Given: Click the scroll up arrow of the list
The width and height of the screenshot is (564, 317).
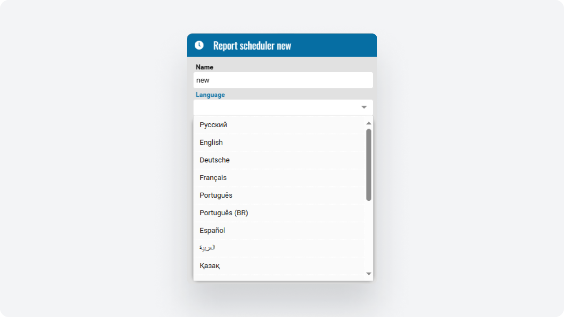Looking at the screenshot, I should (x=369, y=123).
